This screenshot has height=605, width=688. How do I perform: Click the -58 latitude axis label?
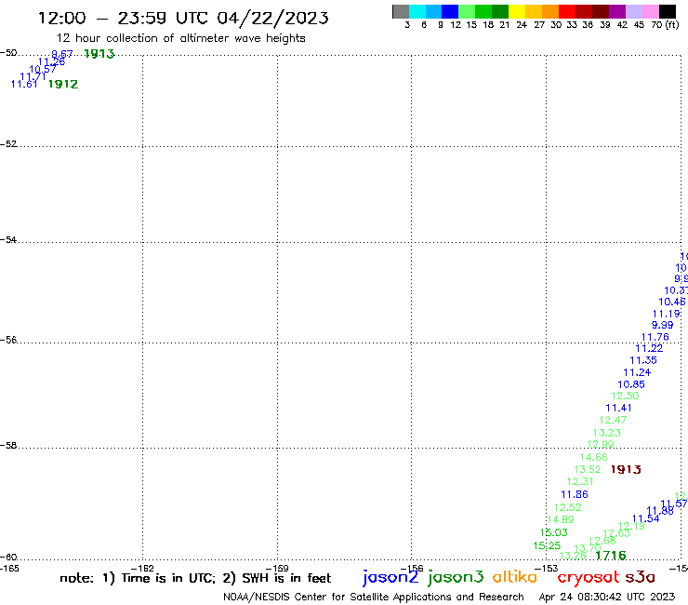(x=8, y=446)
